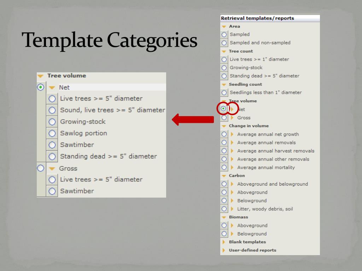Expand the 'Average annual net growth' arrow
The width and height of the screenshot is (362, 271).
pyautogui.click(x=232, y=134)
